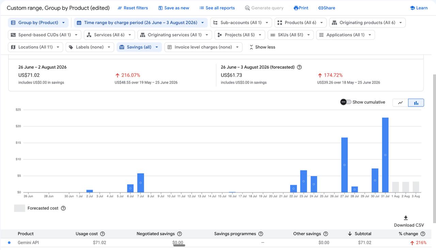Click the Negotiated savings help icon
Image resolution: width=436 pixels, height=250 pixels.
point(180,234)
